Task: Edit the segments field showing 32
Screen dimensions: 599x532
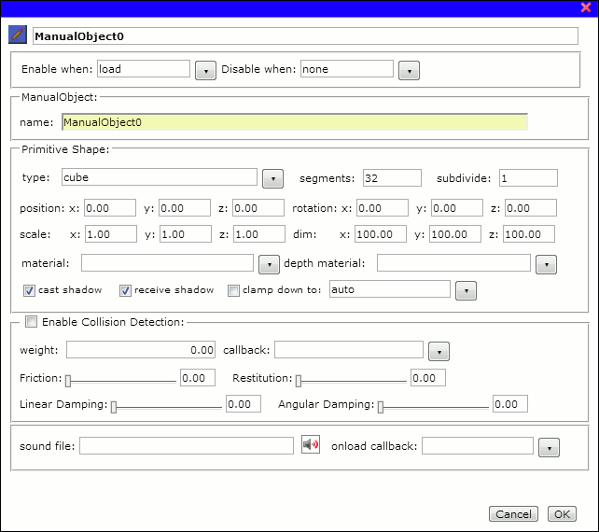Action: pyautogui.click(x=392, y=178)
